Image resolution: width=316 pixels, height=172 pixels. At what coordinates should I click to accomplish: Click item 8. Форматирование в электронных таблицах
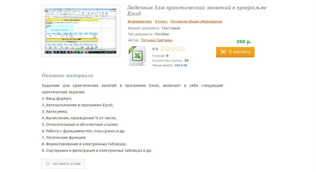pos(84,144)
